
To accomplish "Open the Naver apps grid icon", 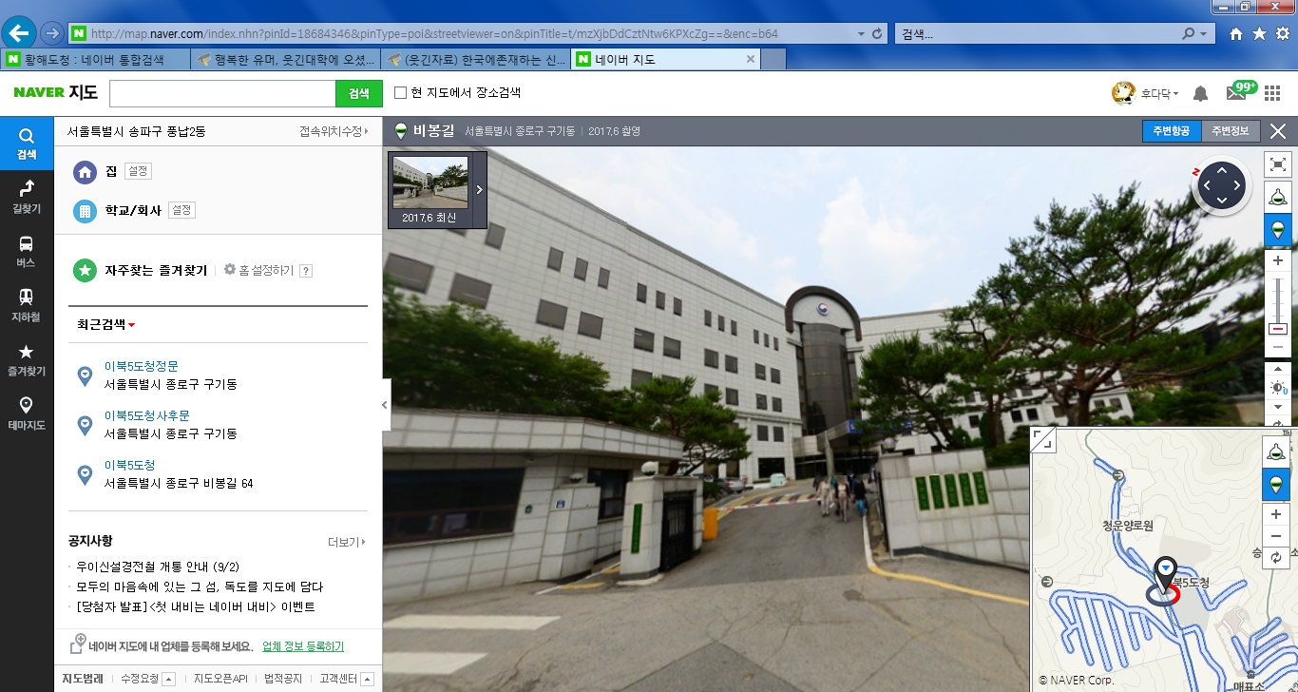I will coord(1272,93).
